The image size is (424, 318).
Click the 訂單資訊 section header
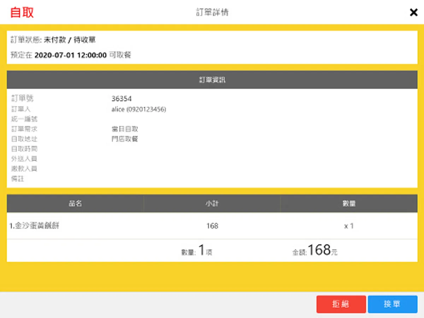tap(212, 80)
